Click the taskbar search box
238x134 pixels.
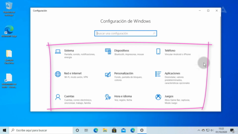click(41, 130)
